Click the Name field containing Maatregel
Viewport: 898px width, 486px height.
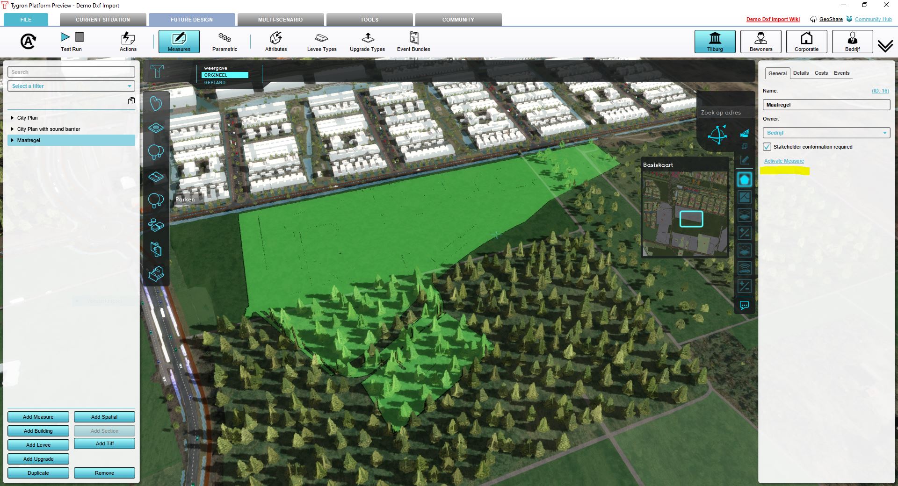(826, 105)
